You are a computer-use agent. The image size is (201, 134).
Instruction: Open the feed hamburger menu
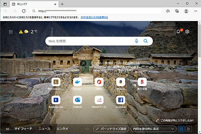(7, 129)
